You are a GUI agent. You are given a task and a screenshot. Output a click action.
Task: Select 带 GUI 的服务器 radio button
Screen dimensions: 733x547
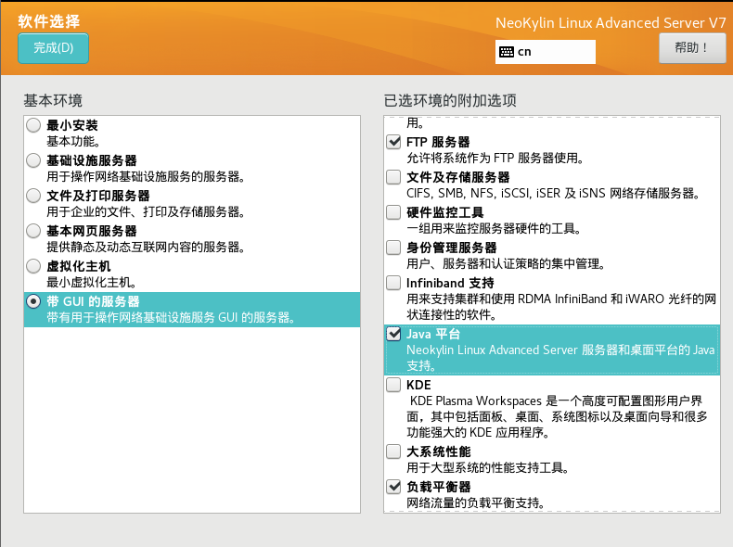[34, 301]
